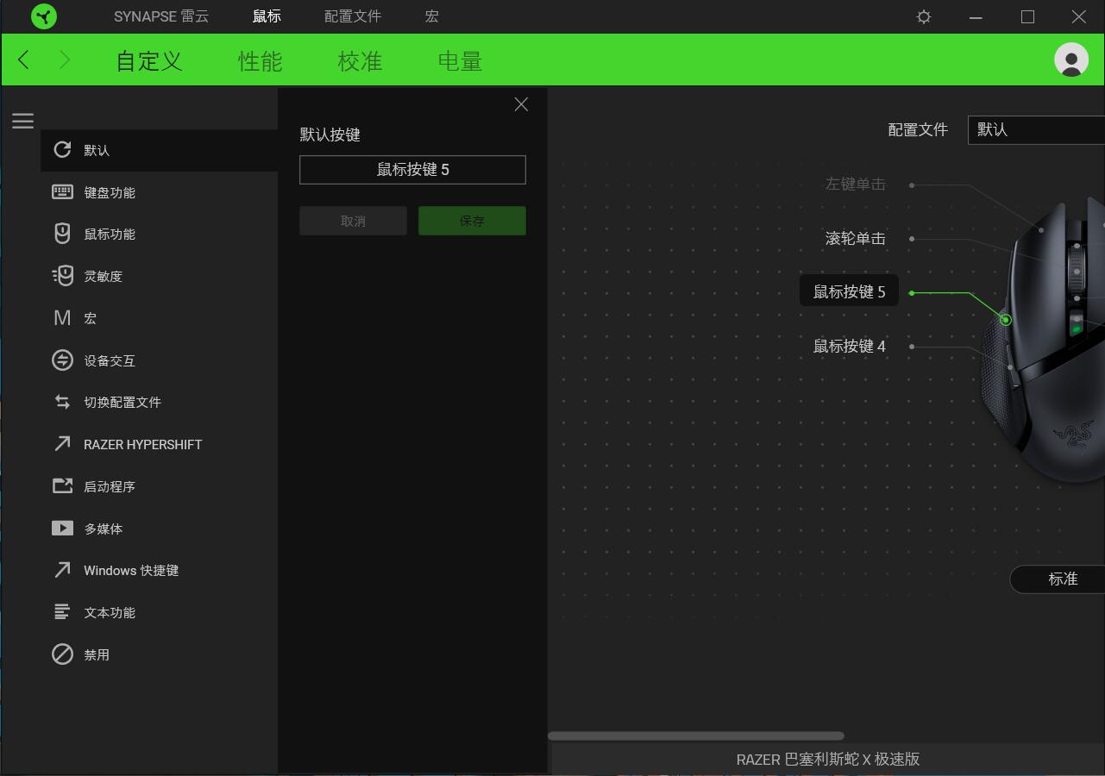Viewport: 1105px width, 776px height.
Task: Toggle the hamburger sidebar menu
Action: (22, 121)
